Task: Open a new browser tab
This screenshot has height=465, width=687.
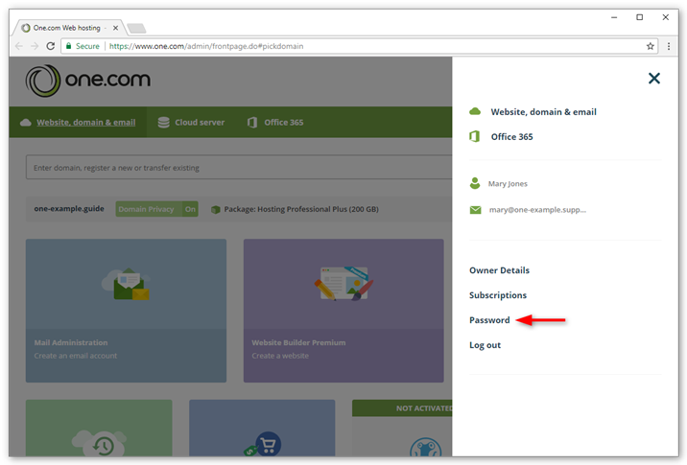Action: click(x=136, y=28)
